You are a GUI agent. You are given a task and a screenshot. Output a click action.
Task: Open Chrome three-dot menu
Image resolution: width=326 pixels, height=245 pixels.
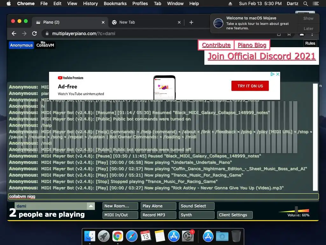[x=312, y=34]
